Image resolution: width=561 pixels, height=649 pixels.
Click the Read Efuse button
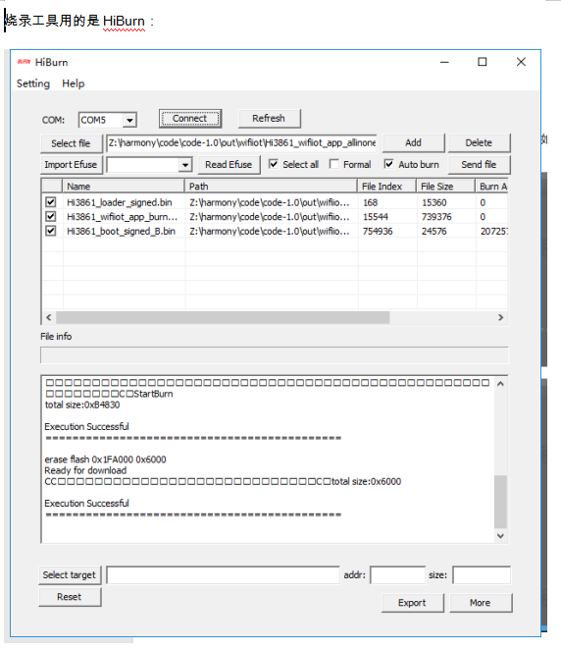point(229,165)
